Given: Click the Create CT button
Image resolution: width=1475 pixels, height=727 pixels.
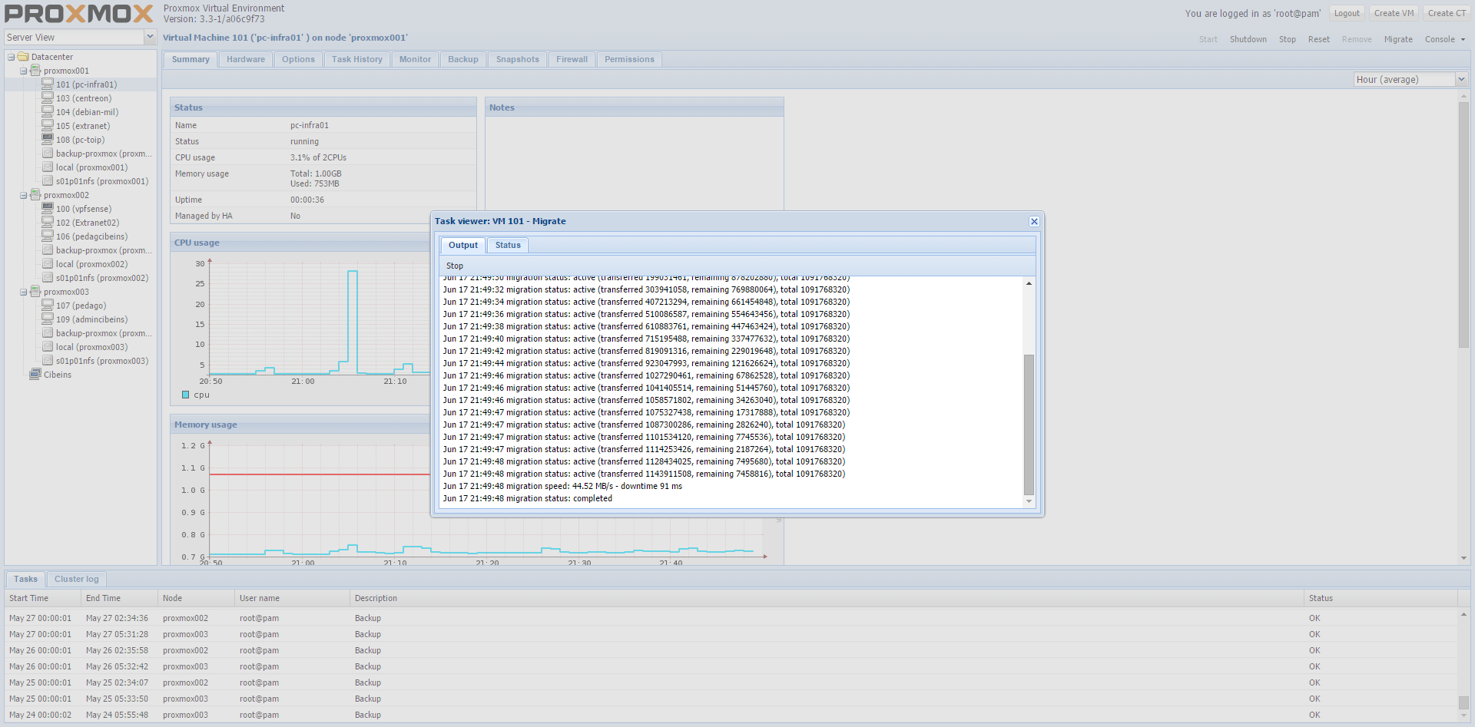Looking at the screenshot, I should [x=1447, y=13].
